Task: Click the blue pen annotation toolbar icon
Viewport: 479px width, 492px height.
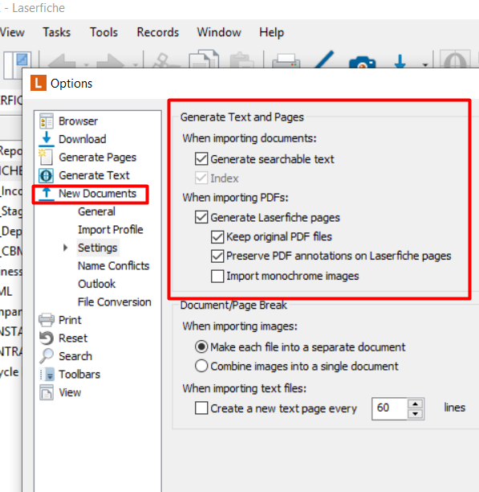Action: pyautogui.click(x=324, y=59)
